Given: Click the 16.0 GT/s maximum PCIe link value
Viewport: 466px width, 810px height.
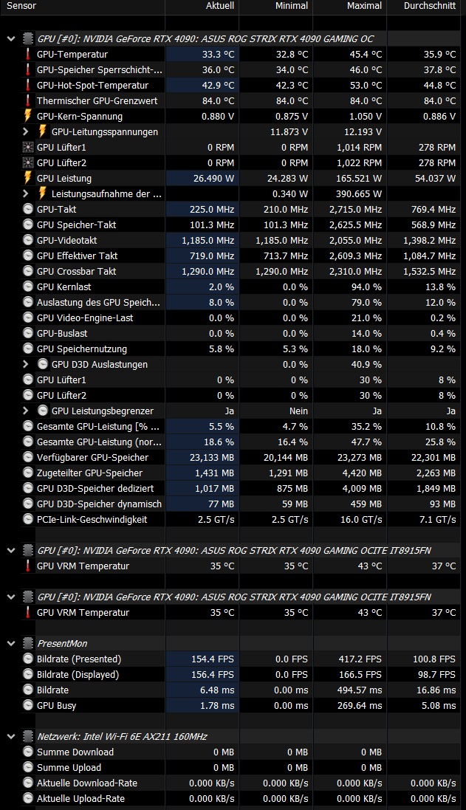Looking at the screenshot, I should [361, 519].
